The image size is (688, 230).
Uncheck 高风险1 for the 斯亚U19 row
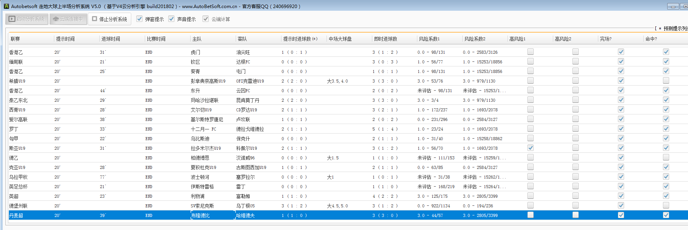(x=530, y=148)
